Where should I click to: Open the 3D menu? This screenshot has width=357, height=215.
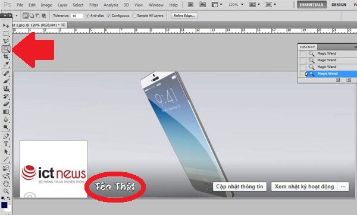click(x=126, y=5)
